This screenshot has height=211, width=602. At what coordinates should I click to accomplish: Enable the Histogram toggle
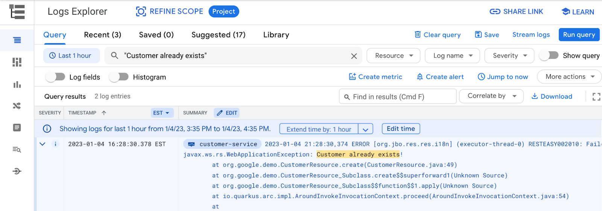click(119, 77)
